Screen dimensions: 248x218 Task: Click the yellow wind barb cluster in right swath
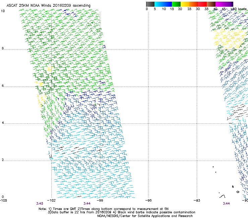click(x=229, y=38)
